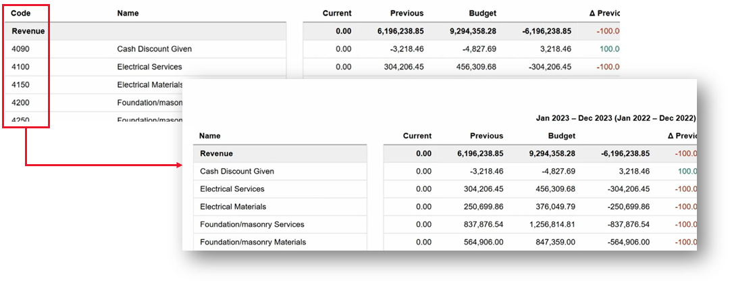Viewport: 730px width, 281px height.
Task: Click Name header in the front overlay table
Action: [210, 136]
